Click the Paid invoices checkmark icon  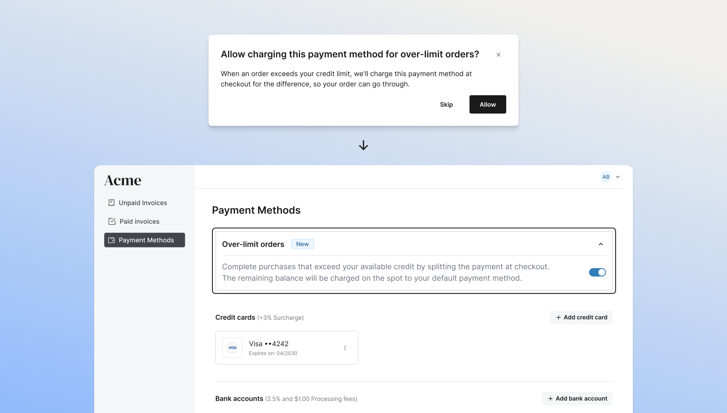(112, 221)
